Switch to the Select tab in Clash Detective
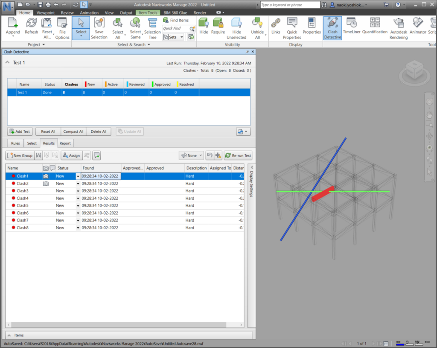The image size is (437, 348). point(32,143)
